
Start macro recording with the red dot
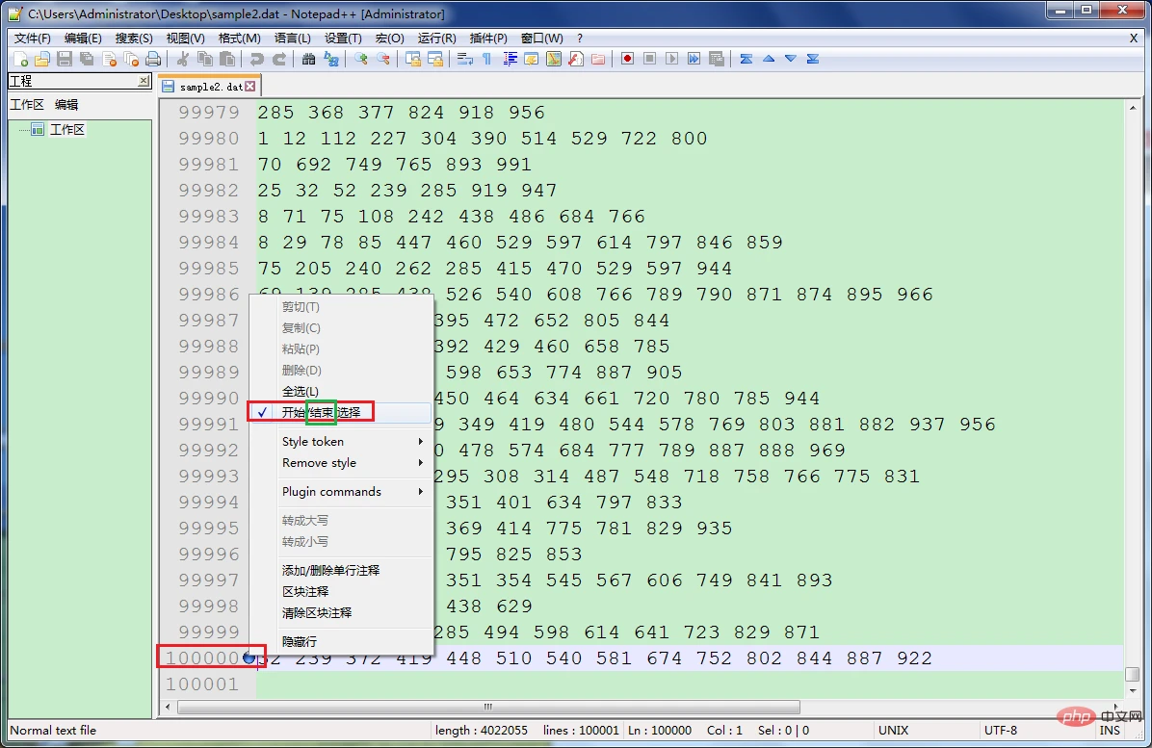pyautogui.click(x=627, y=59)
